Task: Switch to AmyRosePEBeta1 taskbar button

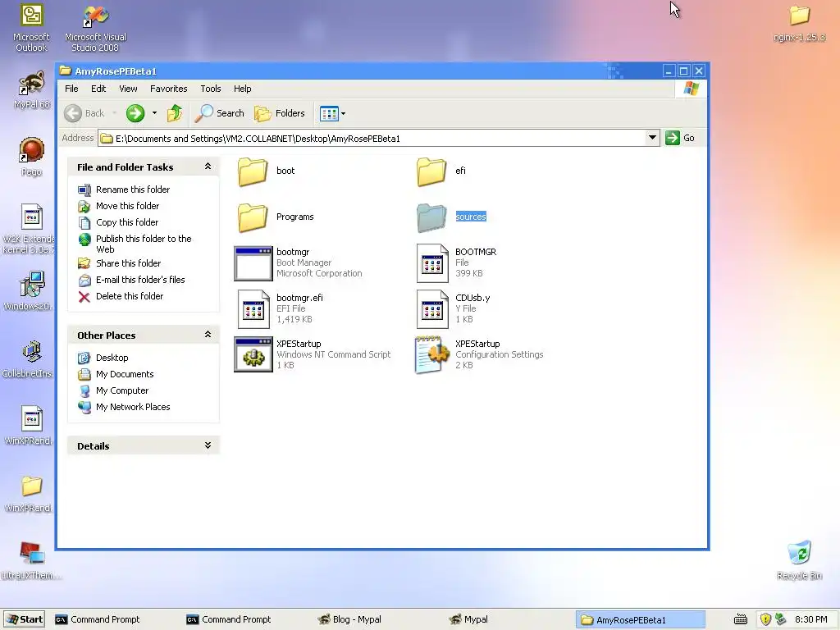Action: pos(640,619)
